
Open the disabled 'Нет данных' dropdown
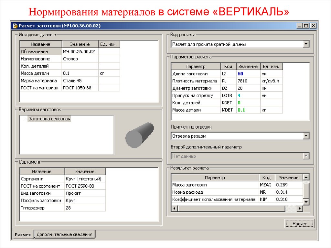pos(240,156)
